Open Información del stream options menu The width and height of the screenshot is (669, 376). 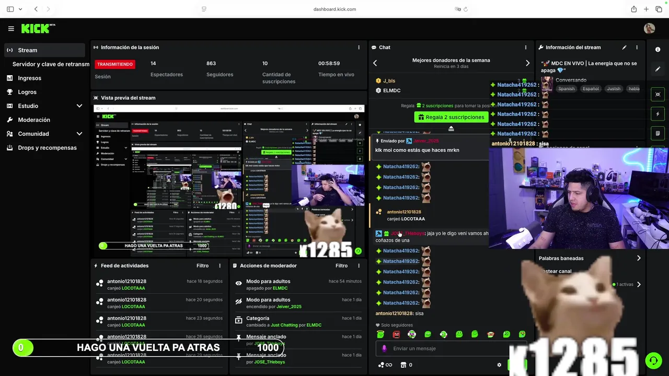point(637,48)
